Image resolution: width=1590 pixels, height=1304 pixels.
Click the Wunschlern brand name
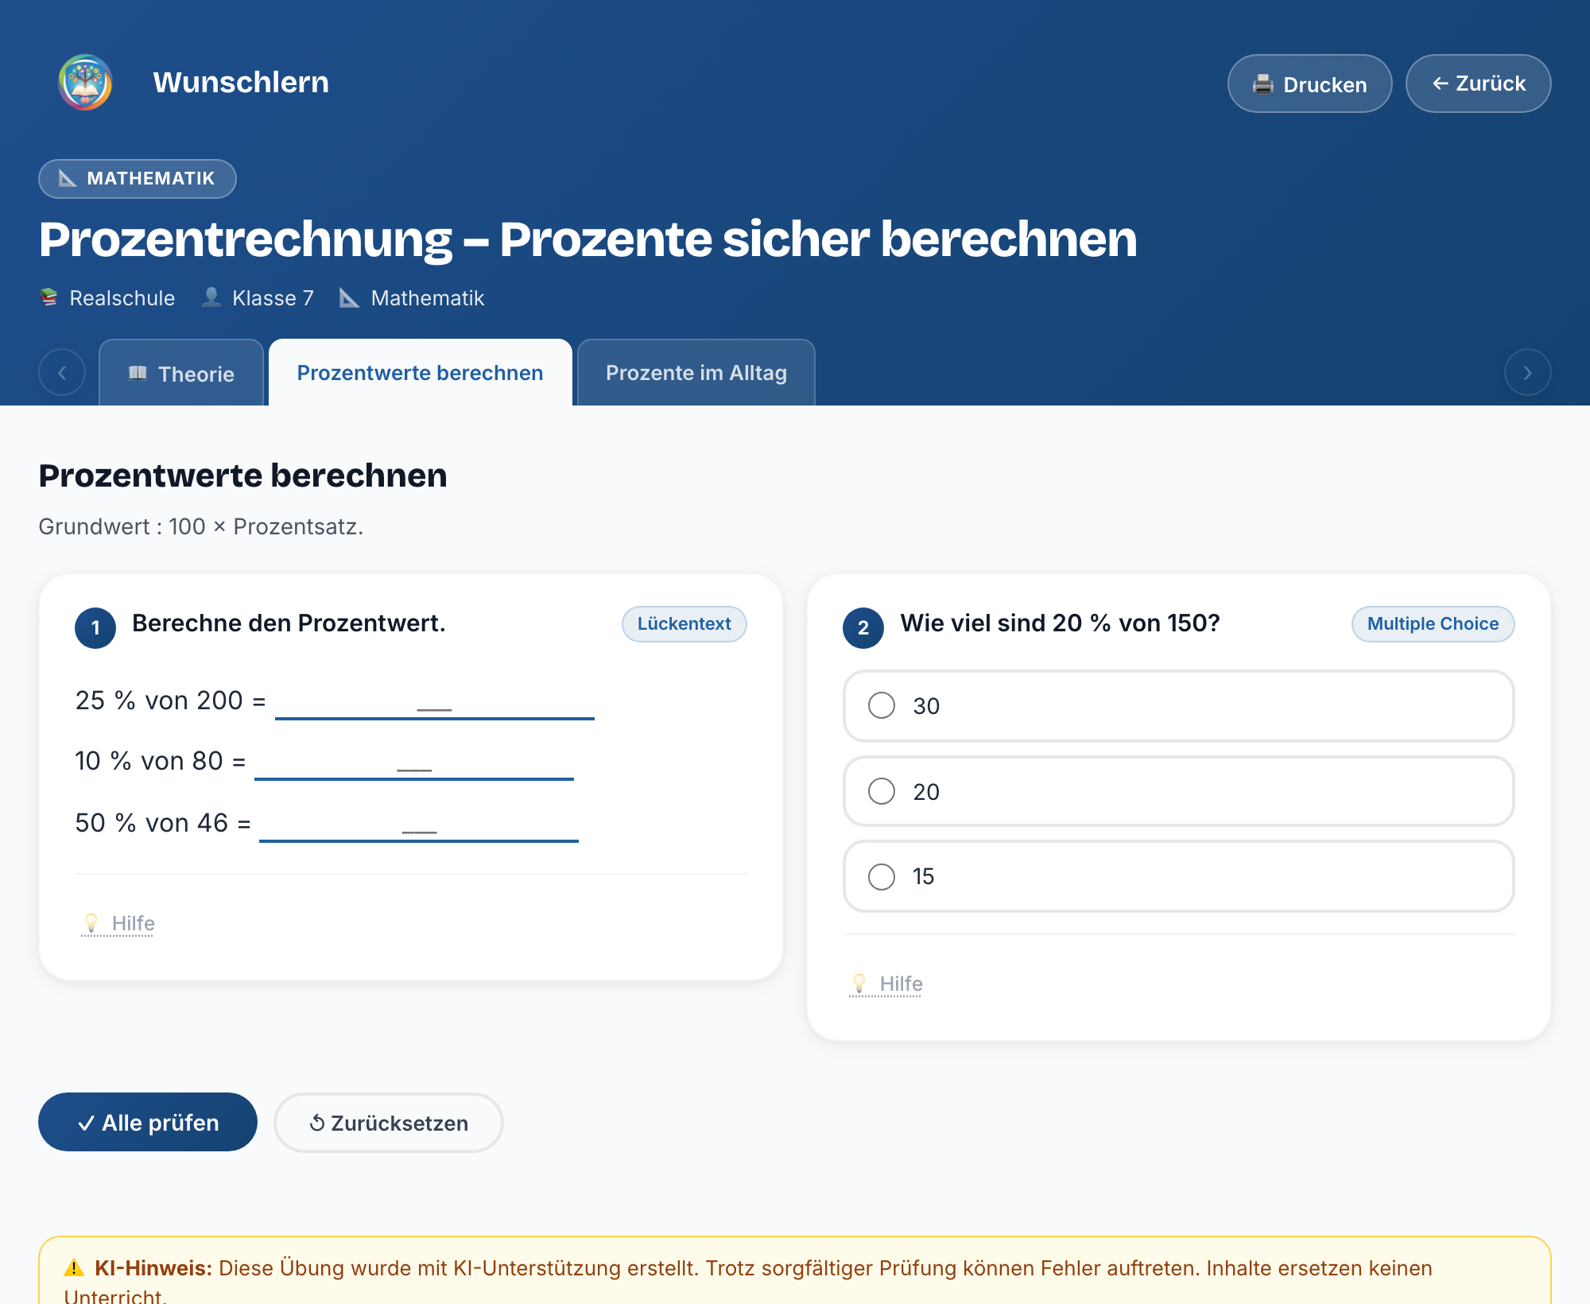pyautogui.click(x=241, y=82)
